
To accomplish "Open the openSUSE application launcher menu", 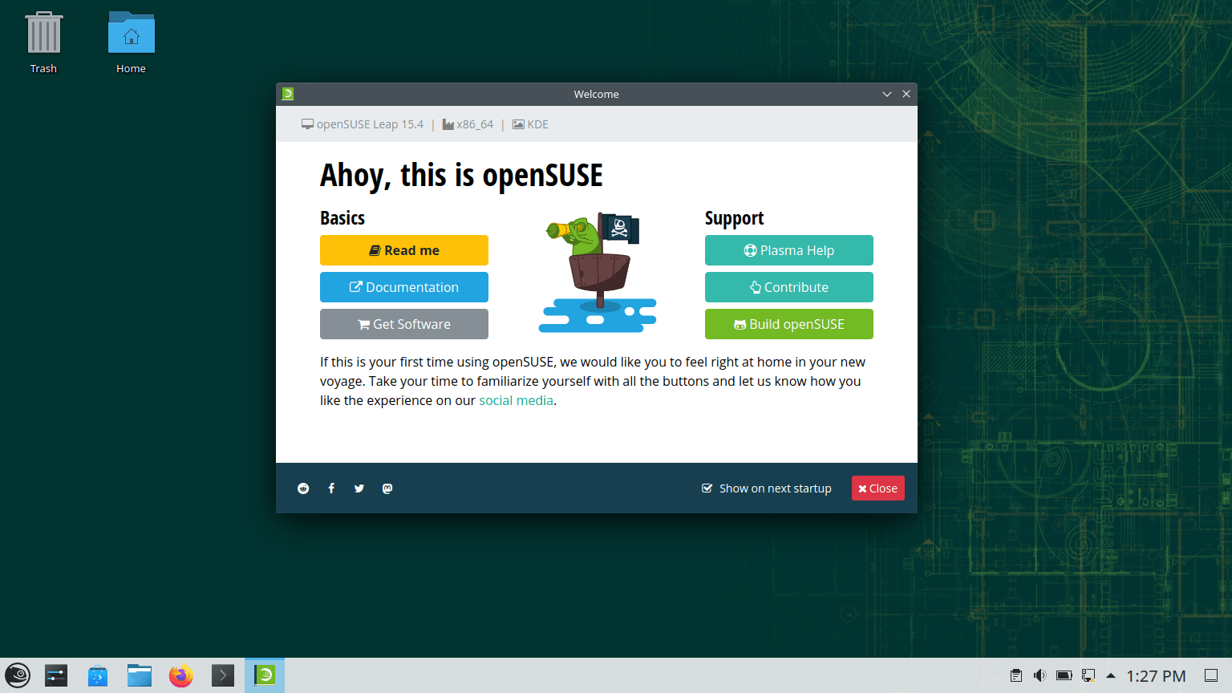I will coord(18,675).
